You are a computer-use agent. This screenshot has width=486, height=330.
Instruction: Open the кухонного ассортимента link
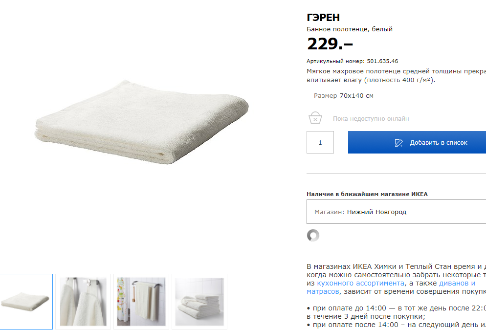360,283
